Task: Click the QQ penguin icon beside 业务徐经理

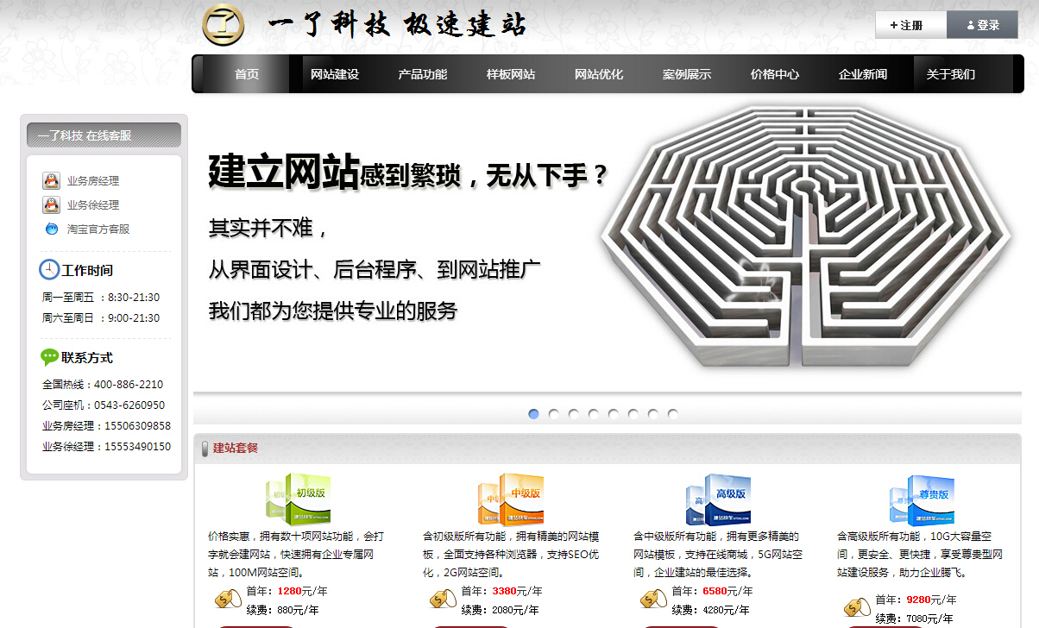Action: coord(51,205)
